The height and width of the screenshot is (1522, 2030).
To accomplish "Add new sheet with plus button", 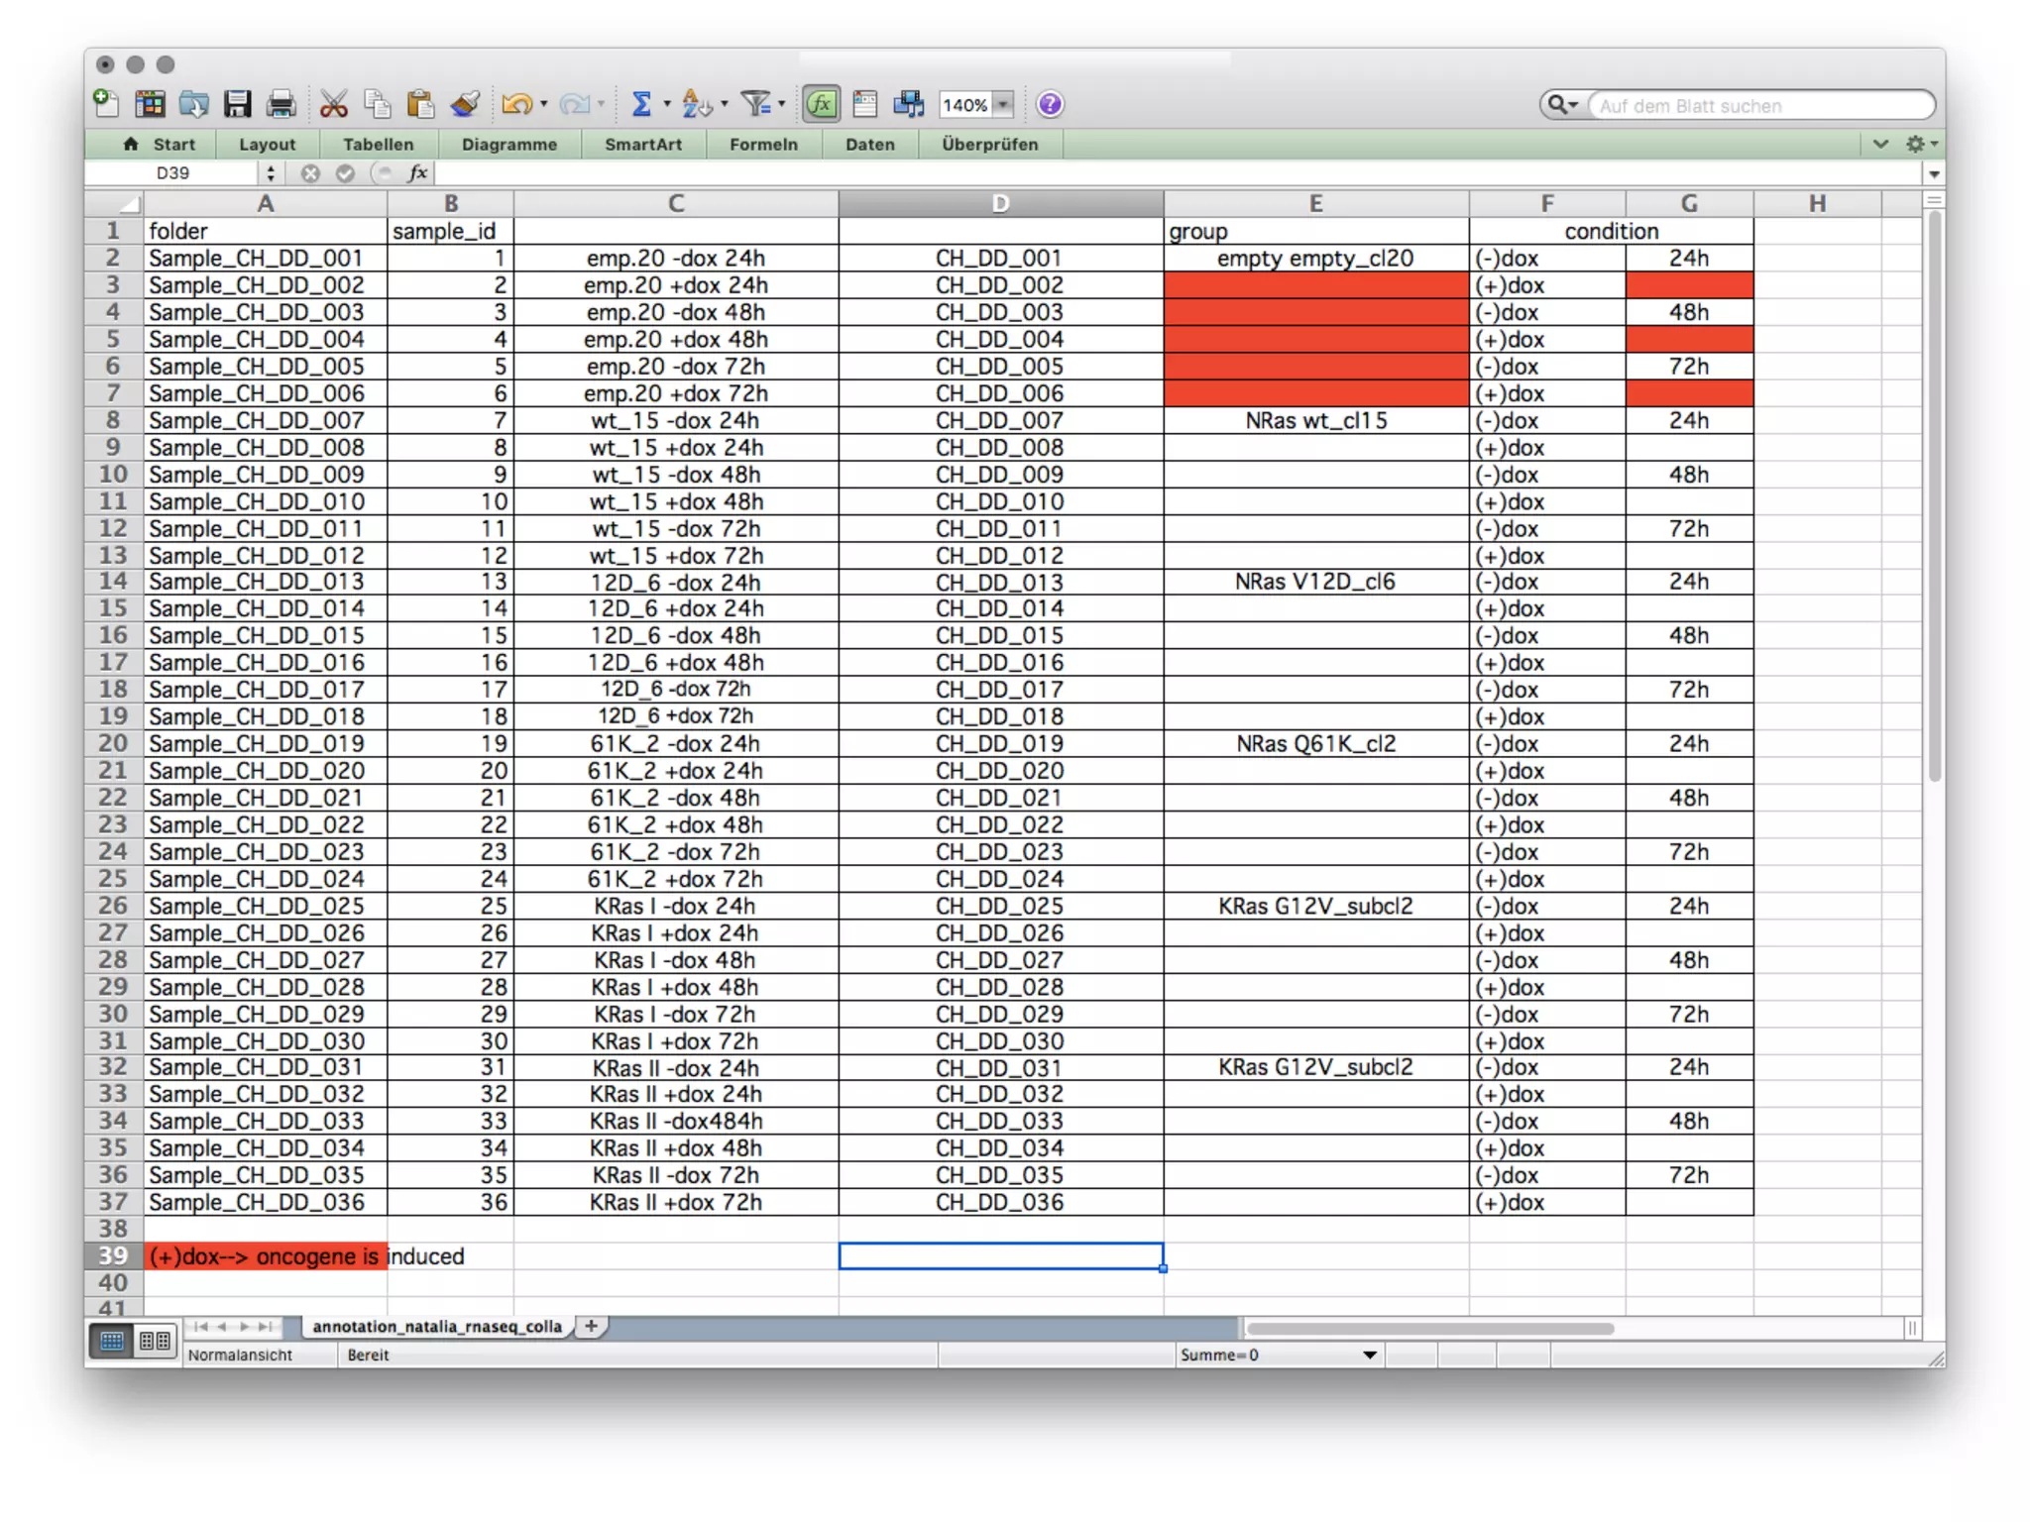I will point(591,1326).
